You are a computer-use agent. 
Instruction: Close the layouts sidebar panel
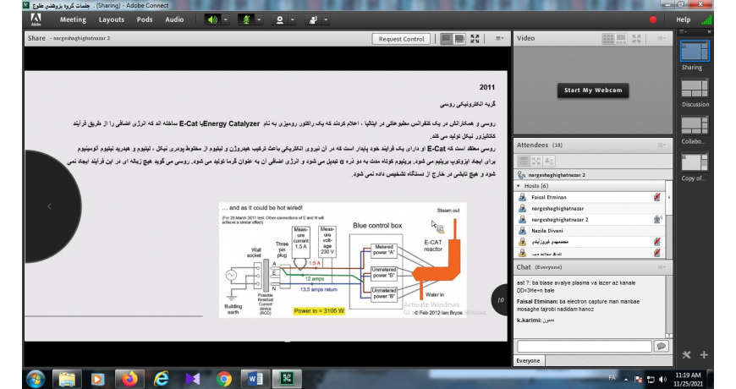(x=710, y=32)
